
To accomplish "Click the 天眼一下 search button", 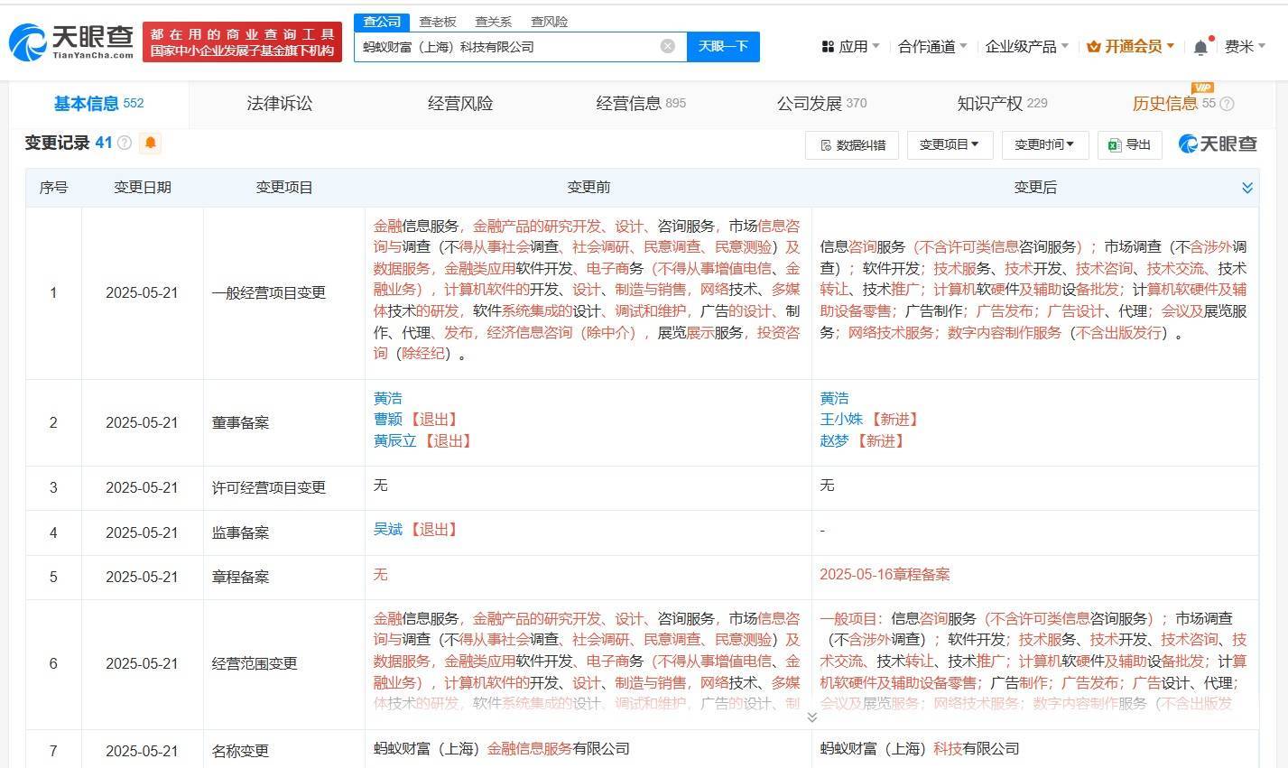I will point(723,46).
